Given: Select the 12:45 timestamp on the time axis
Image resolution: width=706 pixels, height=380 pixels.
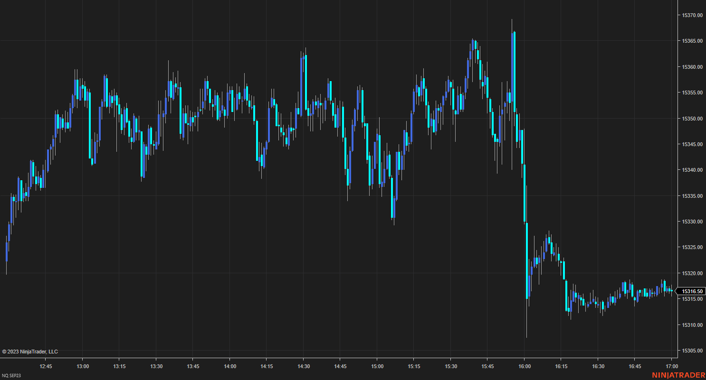Looking at the screenshot, I should [x=46, y=366].
